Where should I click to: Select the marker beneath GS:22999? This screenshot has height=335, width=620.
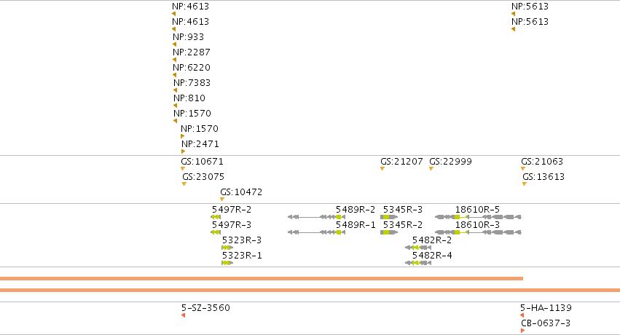pyautogui.click(x=431, y=169)
